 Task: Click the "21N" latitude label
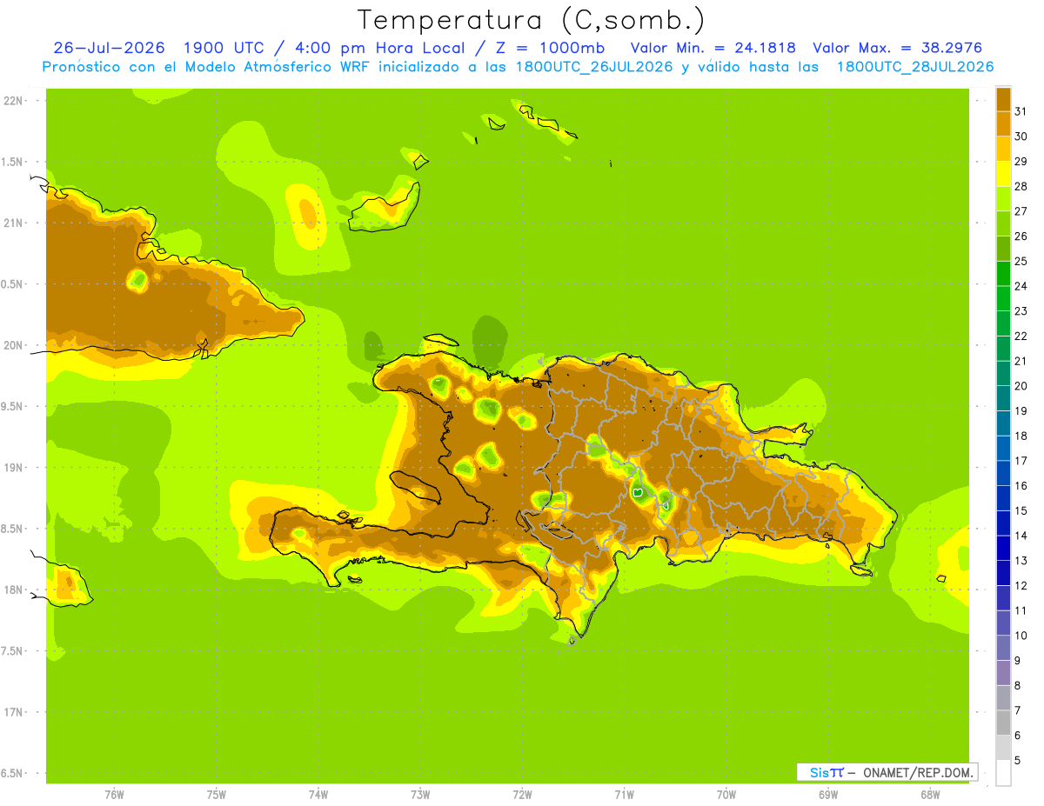pos(13,223)
